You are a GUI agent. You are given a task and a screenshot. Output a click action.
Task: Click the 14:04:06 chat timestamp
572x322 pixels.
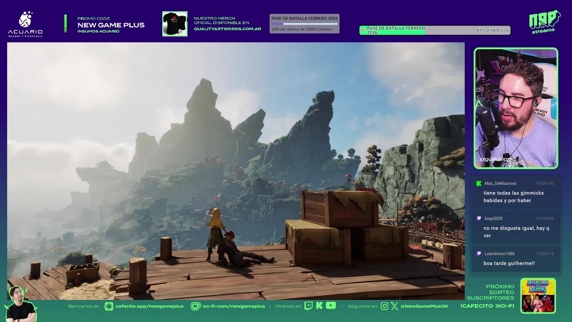click(545, 218)
